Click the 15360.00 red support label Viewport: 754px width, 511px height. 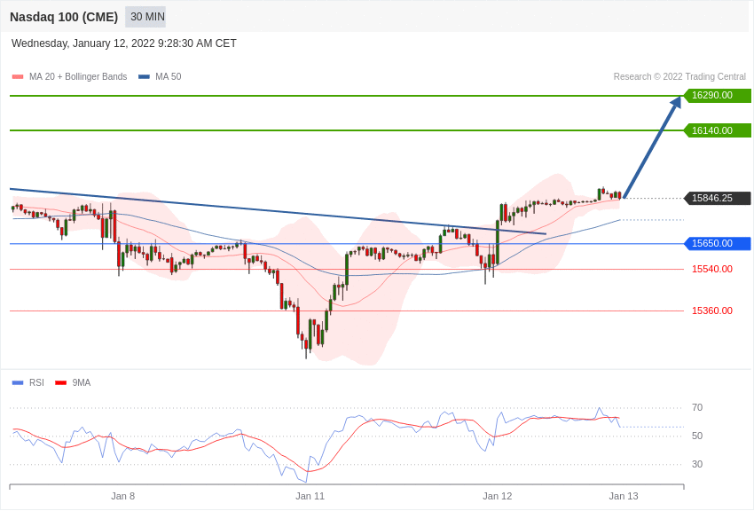tap(712, 311)
